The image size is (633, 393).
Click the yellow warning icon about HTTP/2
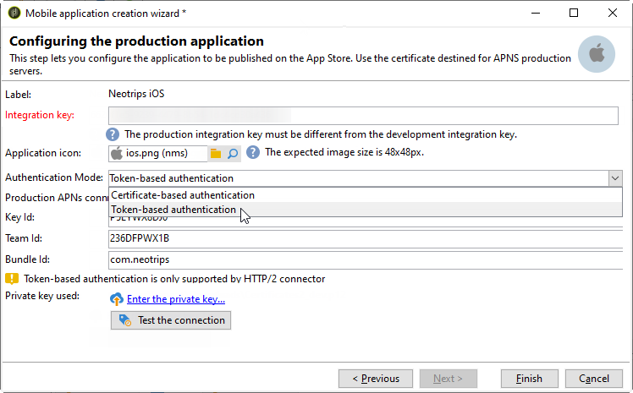point(12,278)
